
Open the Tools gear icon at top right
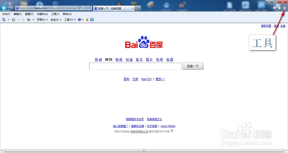point(285,8)
